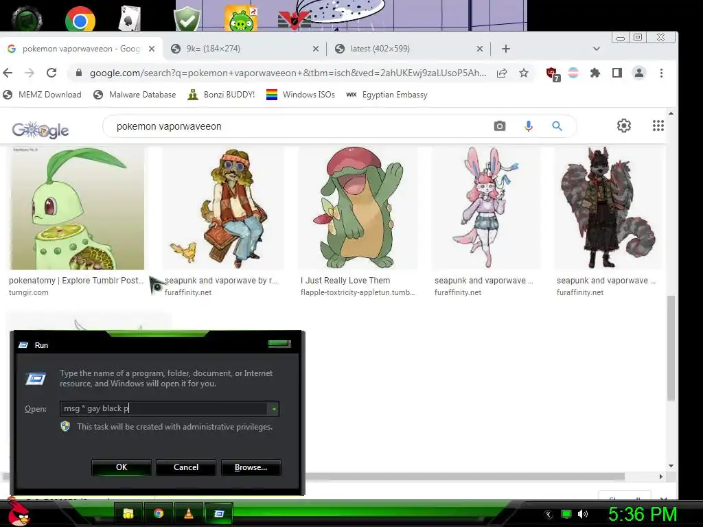Screen dimensions: 703x527
Task: Reload the Google search page
Action: (51, 73)
